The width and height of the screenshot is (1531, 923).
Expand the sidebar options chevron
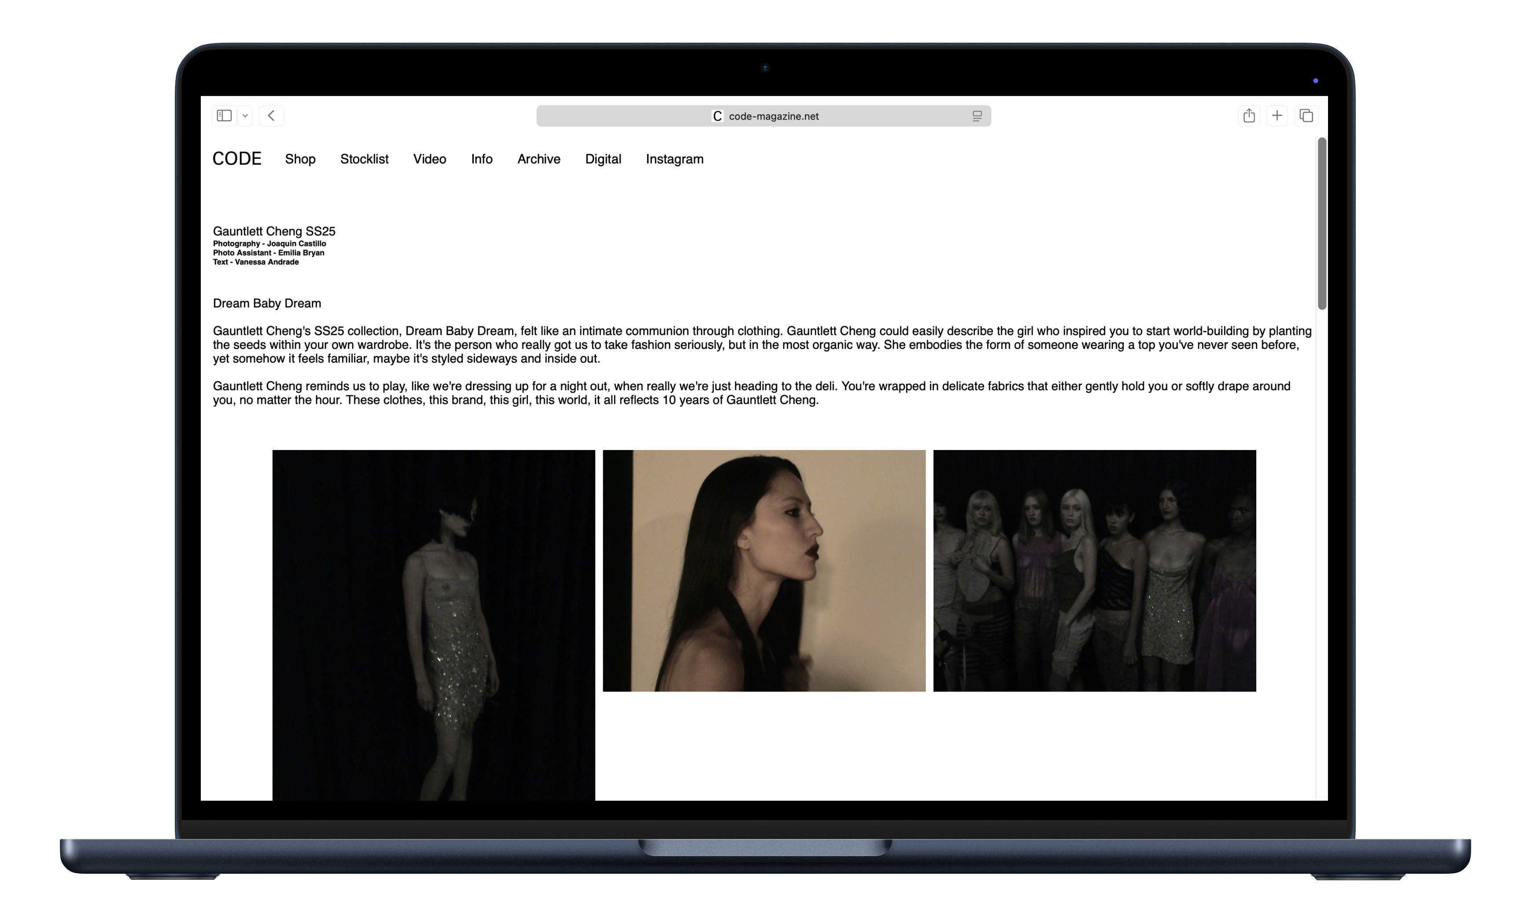coord(244,115)
